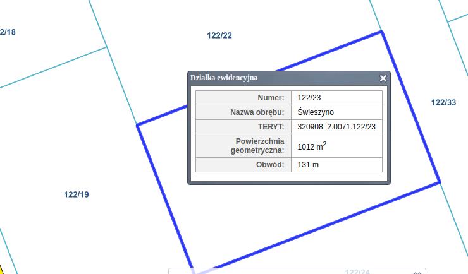Select the Nazwa obrębu label cell
Viewport: 468px width, 274px height.
pyautogui.click(x=243, y=112)
